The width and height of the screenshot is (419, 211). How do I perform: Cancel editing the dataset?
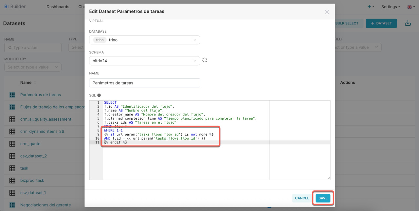[302, 198]
